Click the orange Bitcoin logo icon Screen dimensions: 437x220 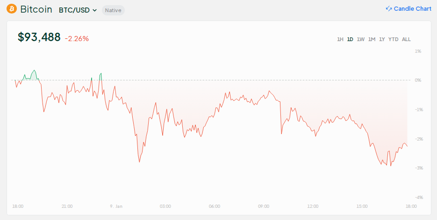tap(11, 9)
